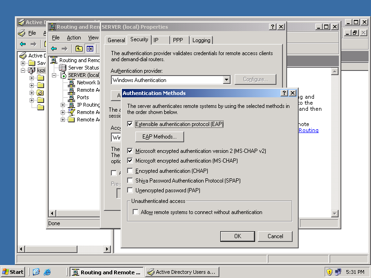Image resolution: width=371 pixels, height=278 pixels.
Task: Collapse SERVER (local) tree node
Action: 54,75
